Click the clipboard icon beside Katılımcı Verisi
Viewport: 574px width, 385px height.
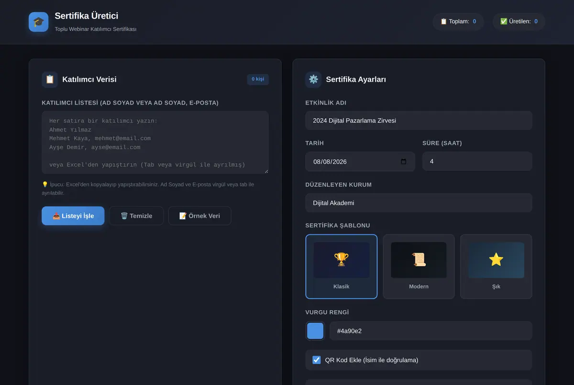click(50, 79)
